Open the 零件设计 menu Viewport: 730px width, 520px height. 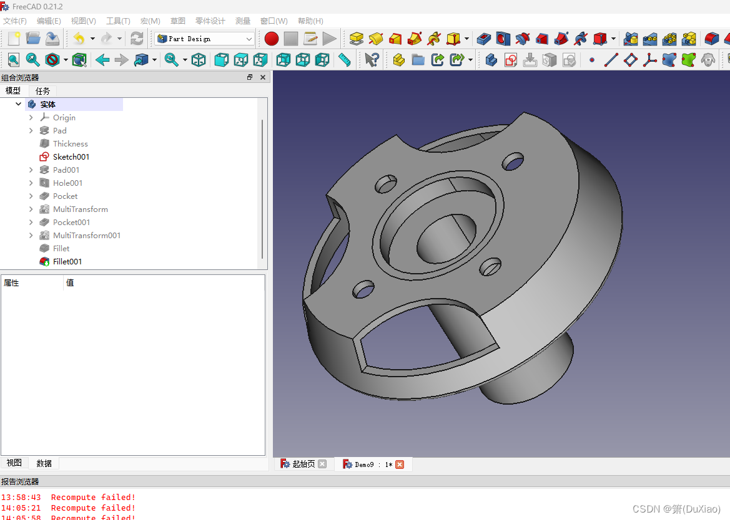coord(210,21)
